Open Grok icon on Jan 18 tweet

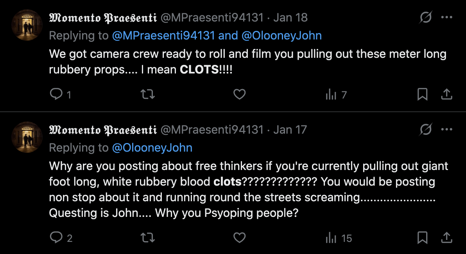click(426, 18)
